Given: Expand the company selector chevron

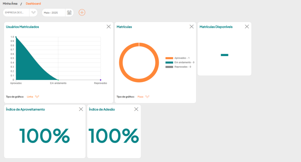Looking at the screenshot, I should pyautogui.click(x=33, y=13).
